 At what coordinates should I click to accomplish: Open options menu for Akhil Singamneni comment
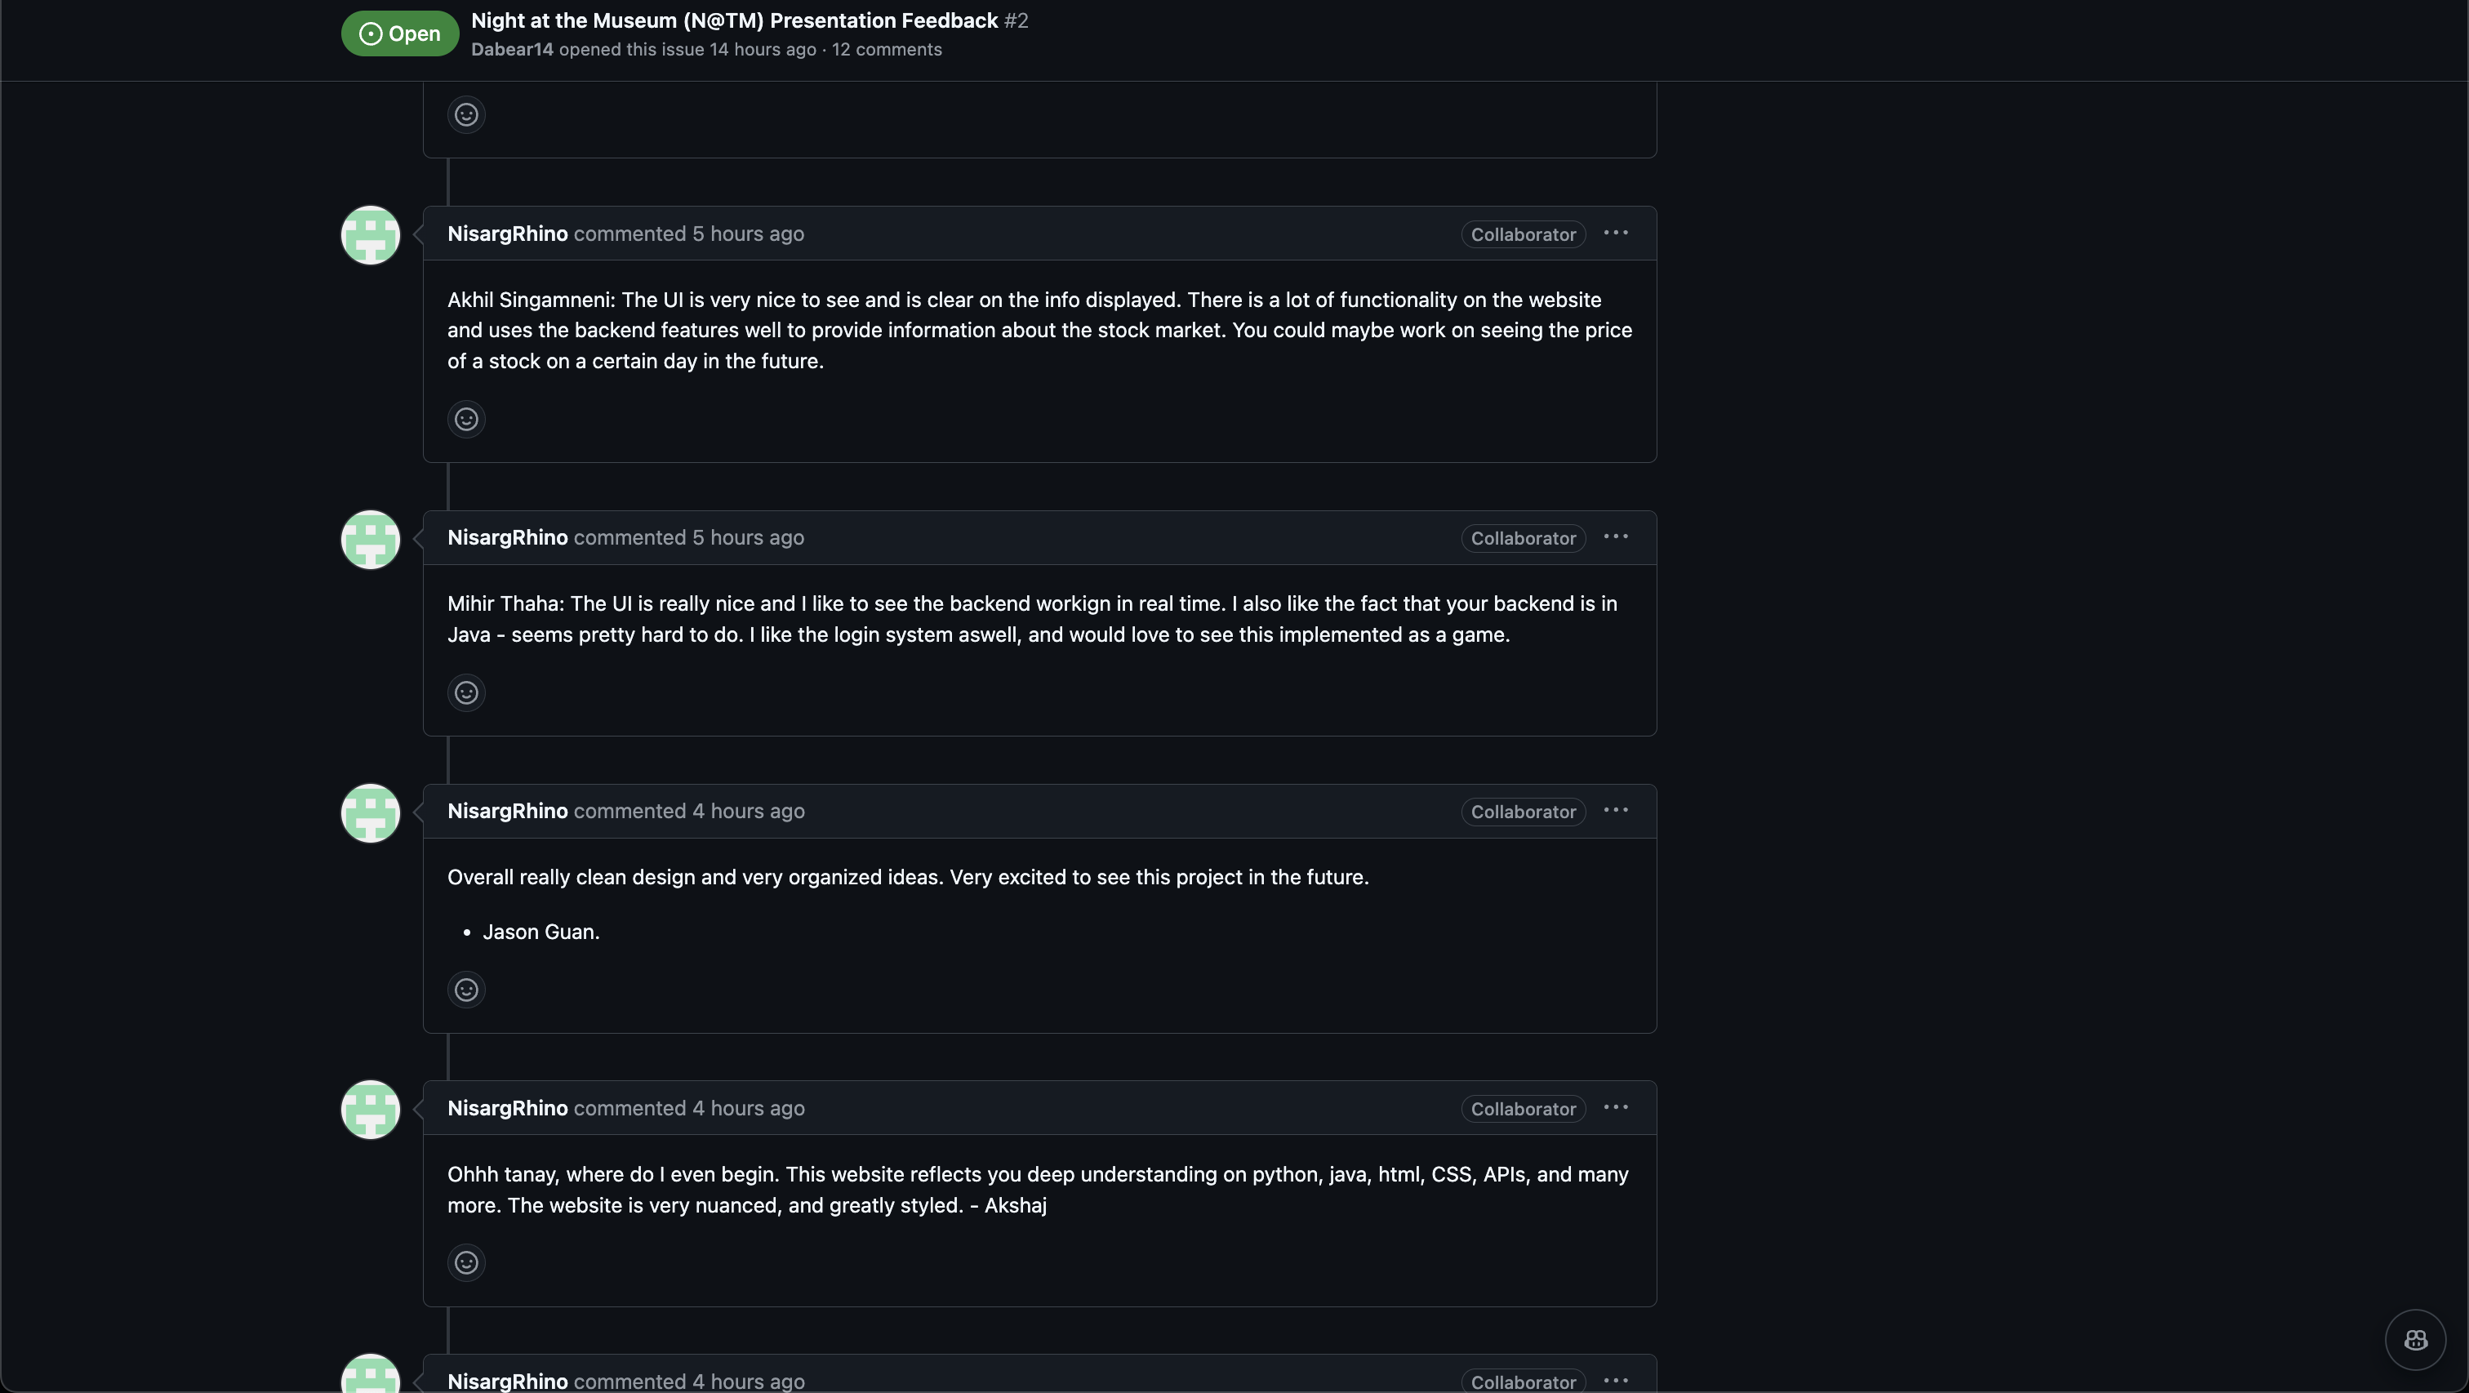pos(1615,233)
